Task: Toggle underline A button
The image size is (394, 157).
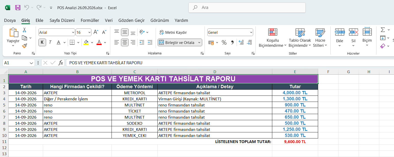Action: point(59,42)
